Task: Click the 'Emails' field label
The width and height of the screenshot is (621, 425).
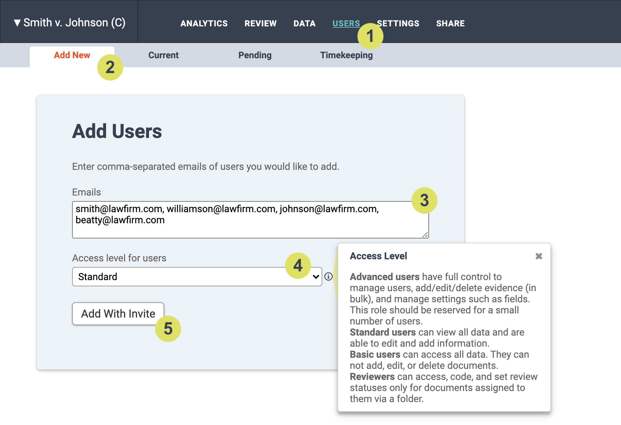Action: click(x=87, y=192)
